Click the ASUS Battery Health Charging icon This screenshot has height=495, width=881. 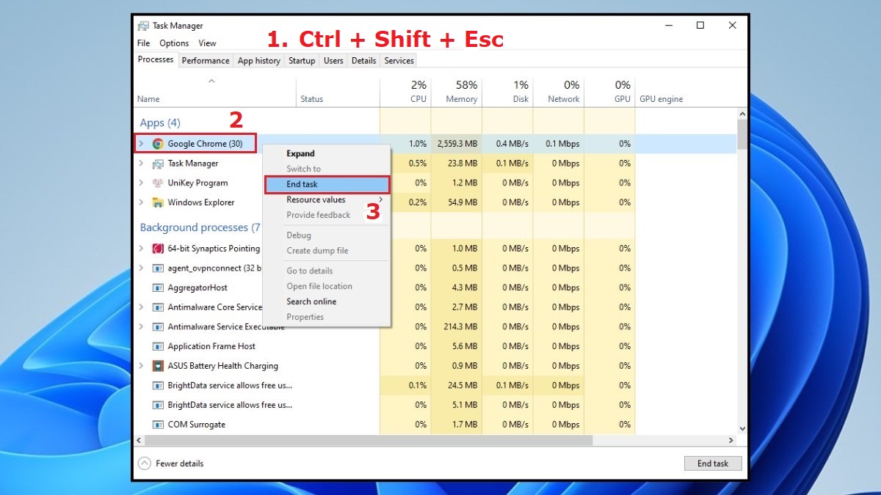pos(158,366)
